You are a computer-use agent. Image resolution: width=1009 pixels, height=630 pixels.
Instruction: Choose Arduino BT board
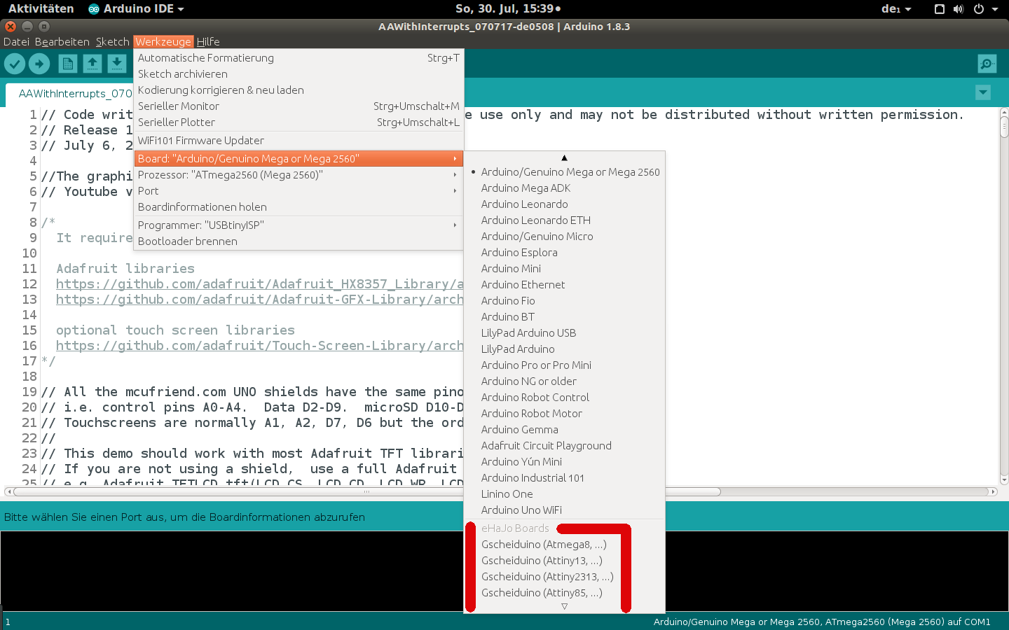point(565,317)
